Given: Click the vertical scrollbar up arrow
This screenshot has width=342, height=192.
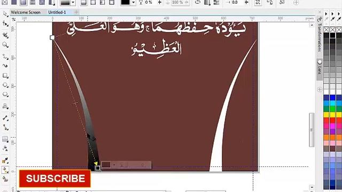Looking at the screenshot, I should click(x=312, y=25).
